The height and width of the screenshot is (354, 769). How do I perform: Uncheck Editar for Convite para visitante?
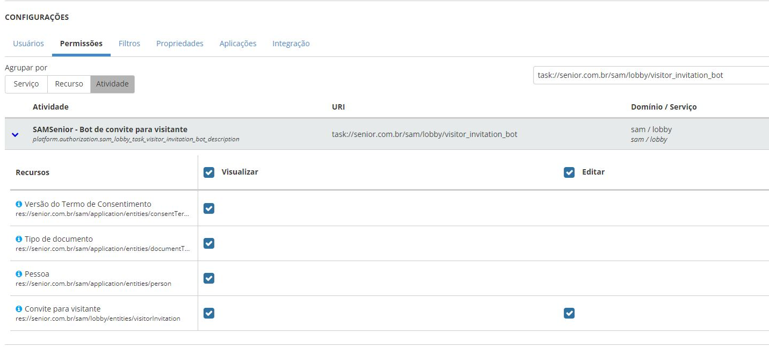(569, 313)
